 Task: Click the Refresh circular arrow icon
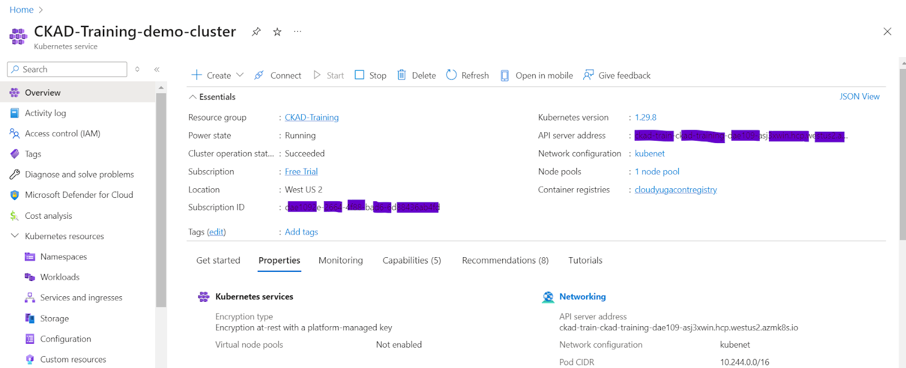pyautogui.click(x=451, y=75)
